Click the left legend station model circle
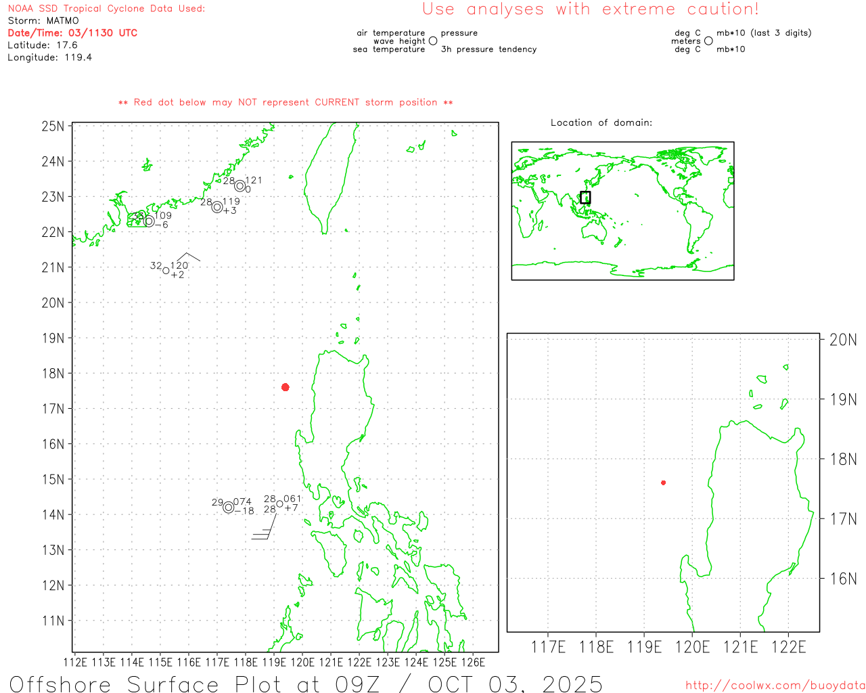 433,41
